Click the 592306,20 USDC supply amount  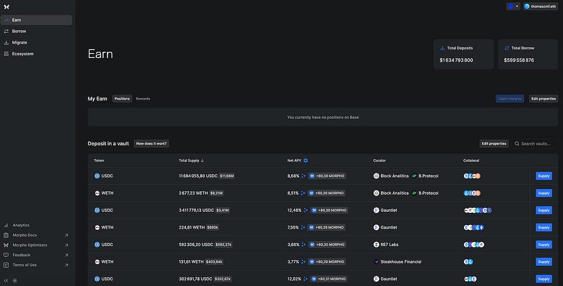(196, 245)
